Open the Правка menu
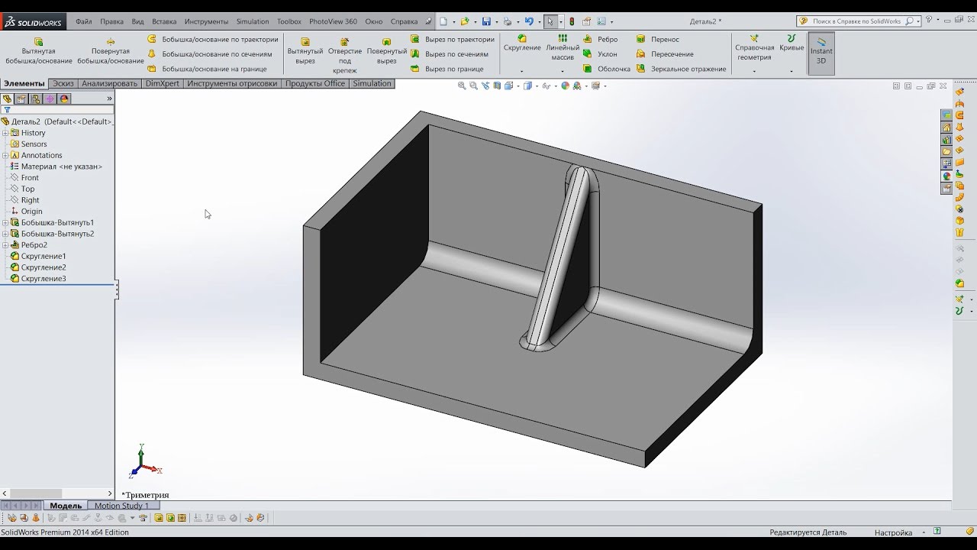This screenshot has width=977, height=550. point(111,21)
